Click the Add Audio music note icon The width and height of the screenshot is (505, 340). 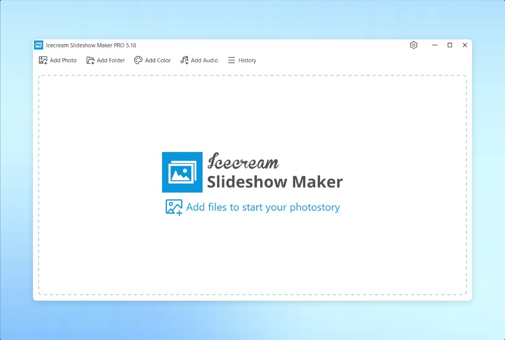click(x=184, y=60)
